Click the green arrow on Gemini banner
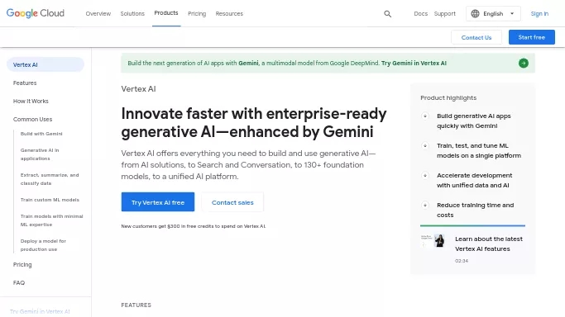Viewport: 565px width, 317px height. pos(523,64)
